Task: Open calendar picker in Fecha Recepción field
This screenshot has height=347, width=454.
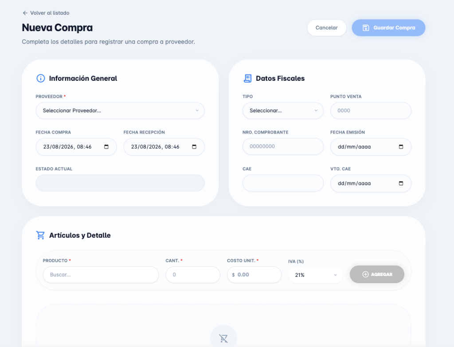Action: pos(194,147)
